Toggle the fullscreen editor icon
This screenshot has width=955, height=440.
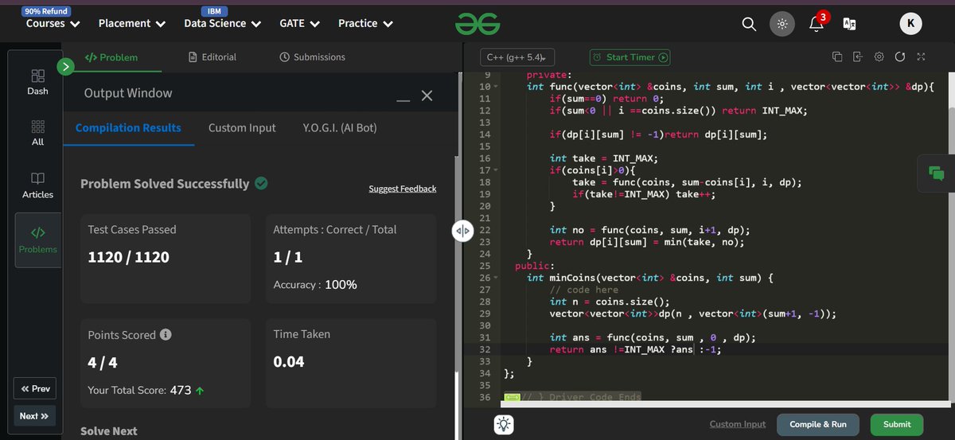[x=921, y=56]
